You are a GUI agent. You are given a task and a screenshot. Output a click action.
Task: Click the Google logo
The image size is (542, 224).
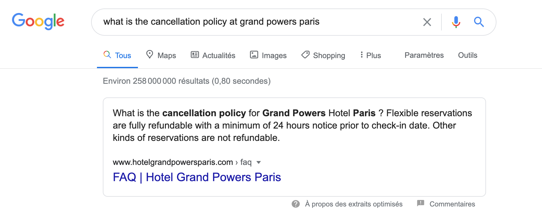point(38,21)
